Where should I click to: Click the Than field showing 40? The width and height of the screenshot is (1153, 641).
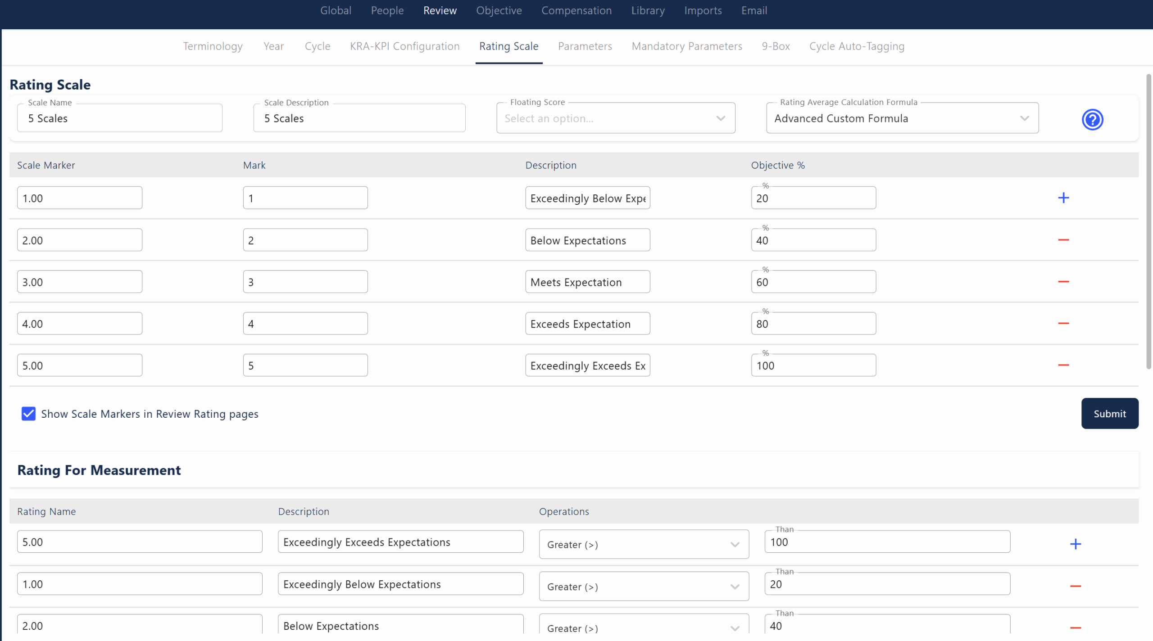tap(887, 625)
